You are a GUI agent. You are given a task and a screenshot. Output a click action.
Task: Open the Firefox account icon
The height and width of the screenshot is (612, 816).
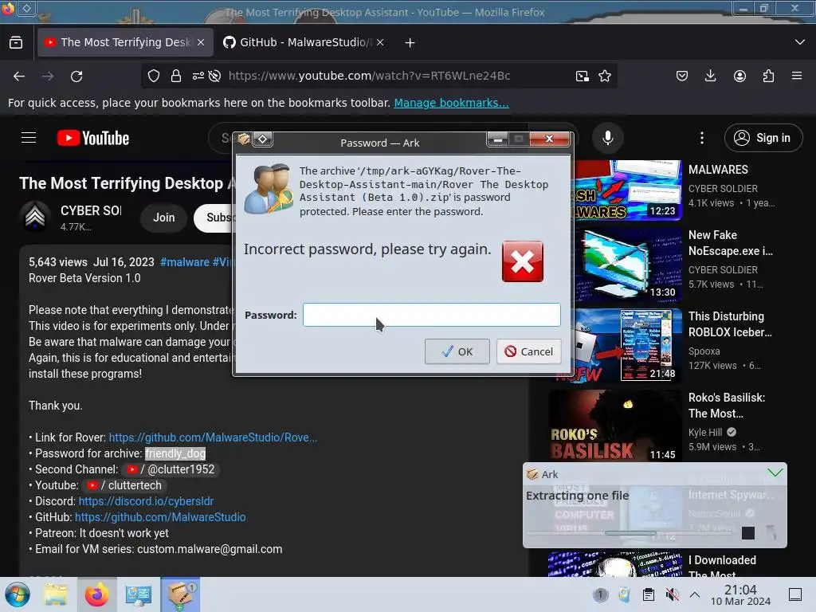click(x=739, y=76)
